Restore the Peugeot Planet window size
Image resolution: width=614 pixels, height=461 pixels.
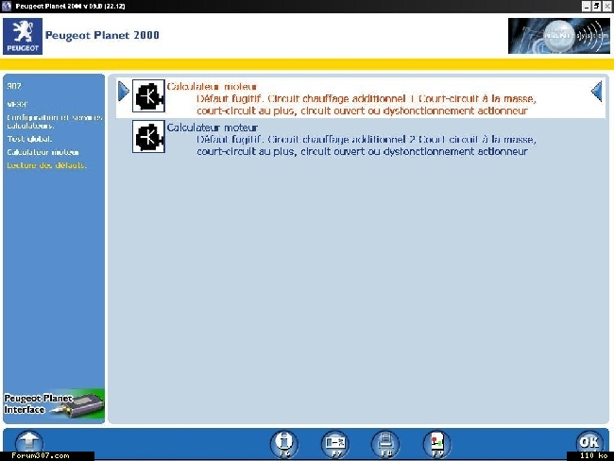(x=596, y=7)
